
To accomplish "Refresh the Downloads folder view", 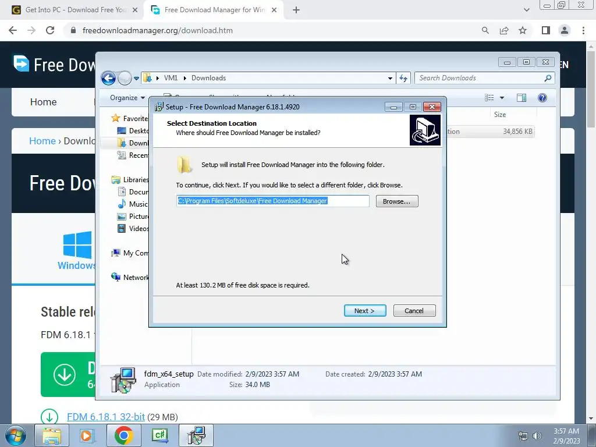I will point(403,79).
